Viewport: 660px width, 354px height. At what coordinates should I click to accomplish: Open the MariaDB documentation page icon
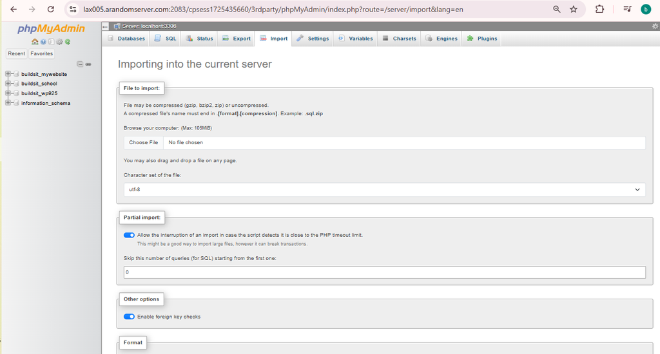pos(51,42)
